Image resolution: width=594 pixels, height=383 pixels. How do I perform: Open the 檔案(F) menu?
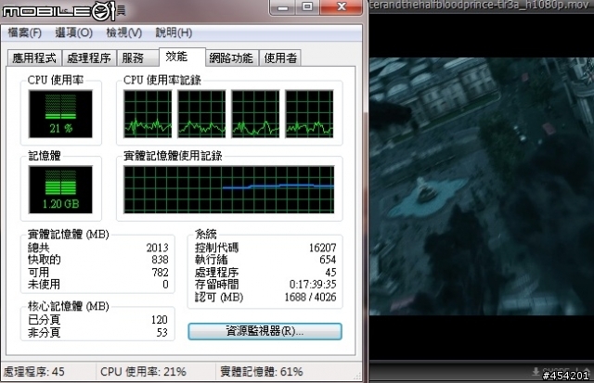(25, 33)
